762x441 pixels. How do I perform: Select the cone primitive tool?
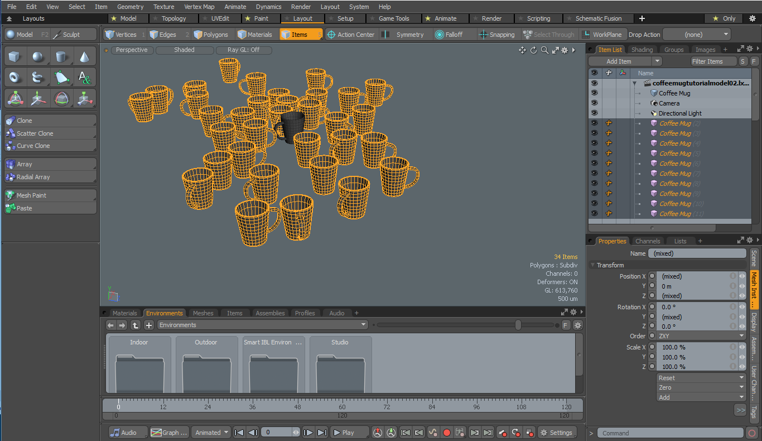tap(84, 57)
